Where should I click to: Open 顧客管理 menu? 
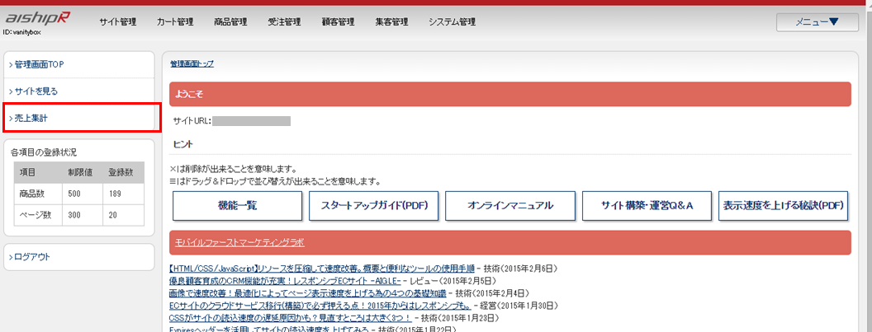338,22
